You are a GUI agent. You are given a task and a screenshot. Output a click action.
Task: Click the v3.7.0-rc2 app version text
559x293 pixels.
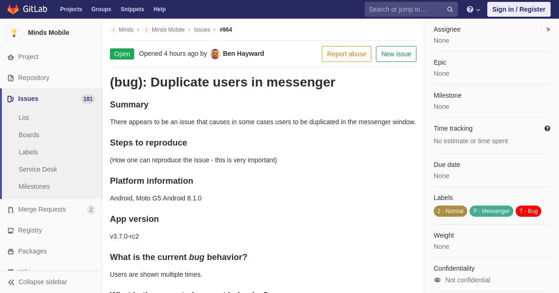124,236
